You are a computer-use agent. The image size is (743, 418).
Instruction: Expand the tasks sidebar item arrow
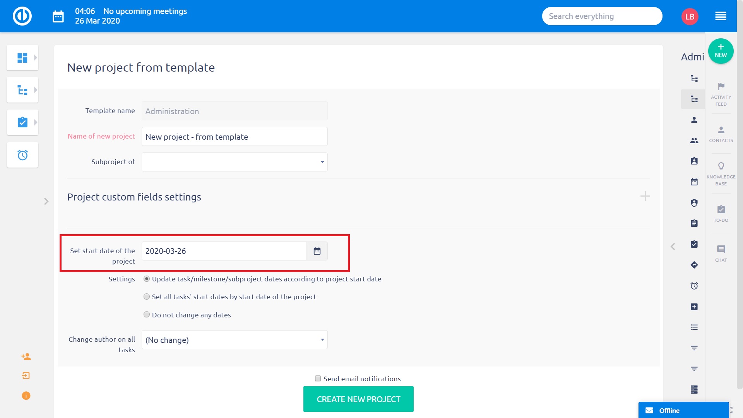coord(36,122)
